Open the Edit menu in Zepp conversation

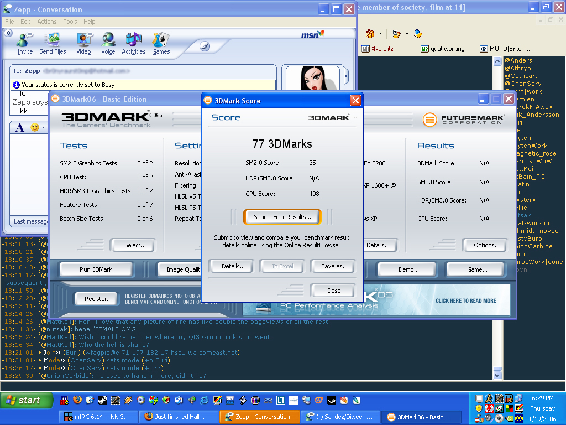(x=25, y=22)
